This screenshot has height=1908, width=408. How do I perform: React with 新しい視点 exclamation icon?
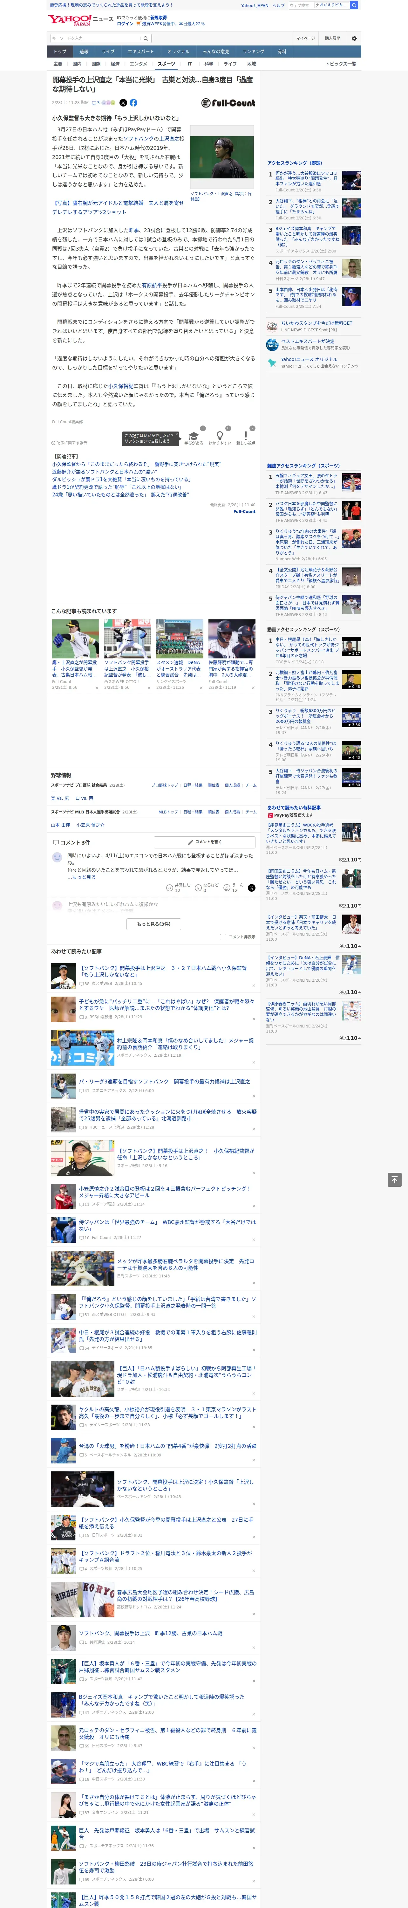246,436
